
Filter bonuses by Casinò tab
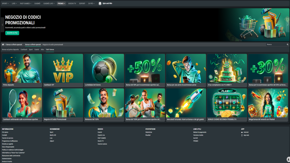pos(37,50)
